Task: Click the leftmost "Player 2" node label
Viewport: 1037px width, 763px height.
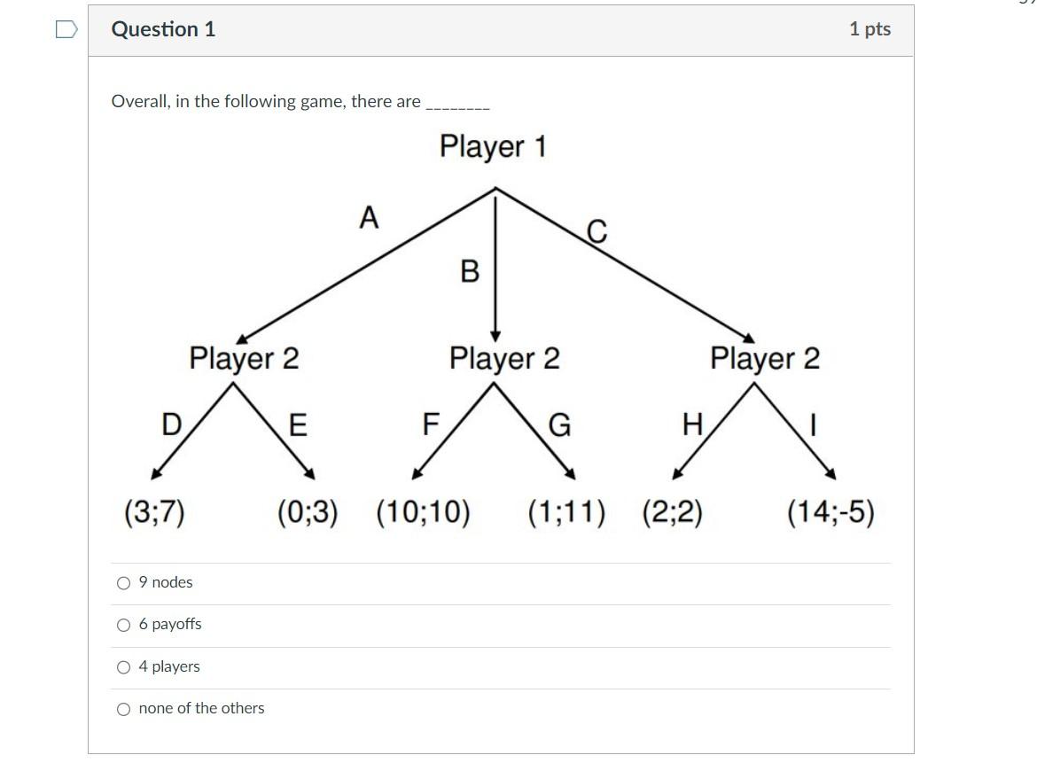Action: [246, 359]
